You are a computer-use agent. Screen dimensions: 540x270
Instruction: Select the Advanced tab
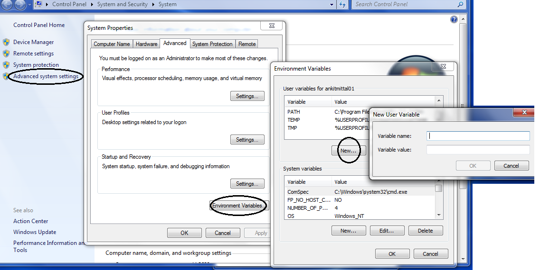175,43
